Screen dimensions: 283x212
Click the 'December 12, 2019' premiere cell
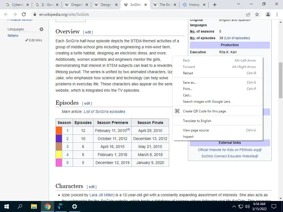coord(112,163)
